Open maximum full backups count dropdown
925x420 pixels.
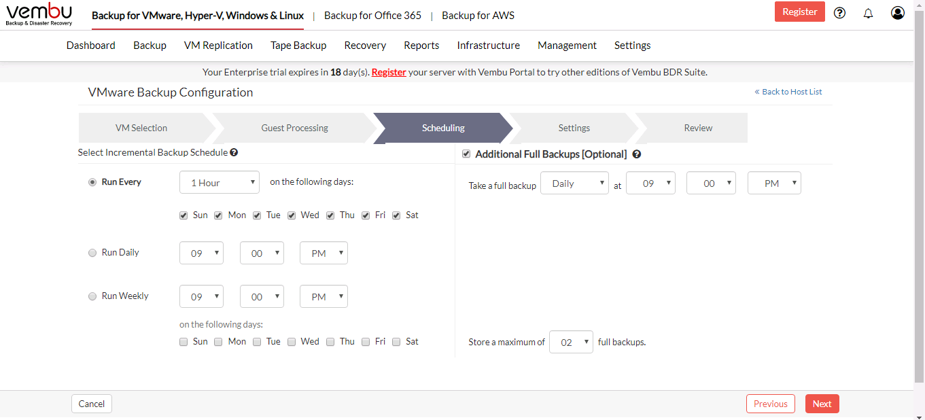tap(571, 342)
